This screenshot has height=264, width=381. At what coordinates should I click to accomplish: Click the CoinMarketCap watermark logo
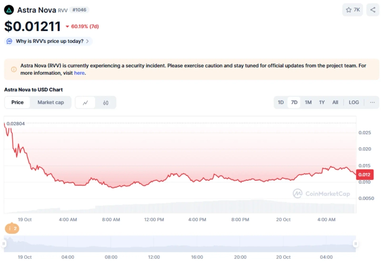point(297,193)
